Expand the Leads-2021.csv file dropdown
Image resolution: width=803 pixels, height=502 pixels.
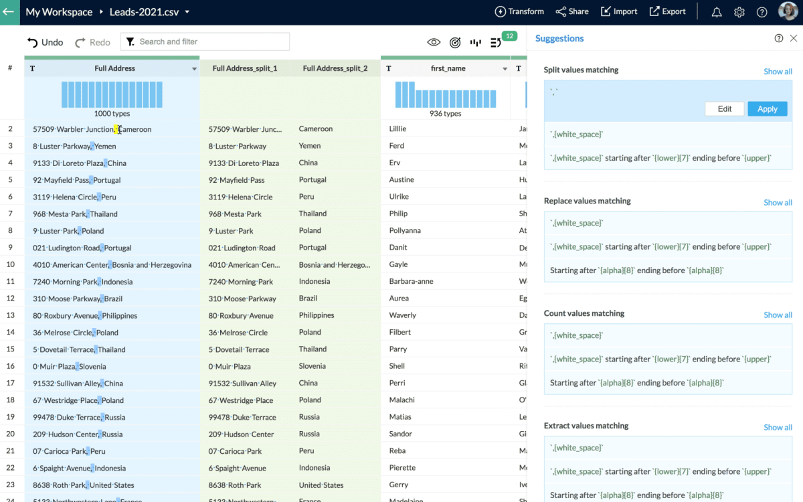187,12
